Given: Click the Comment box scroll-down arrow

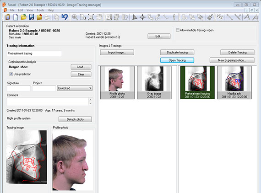Looking at the screenshot, I should coord(90,103).
